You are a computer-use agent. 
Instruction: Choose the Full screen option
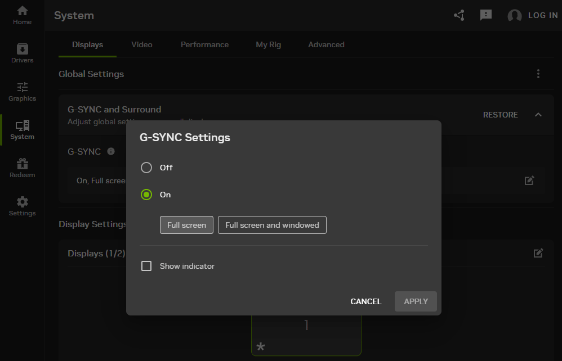[186, 225]
